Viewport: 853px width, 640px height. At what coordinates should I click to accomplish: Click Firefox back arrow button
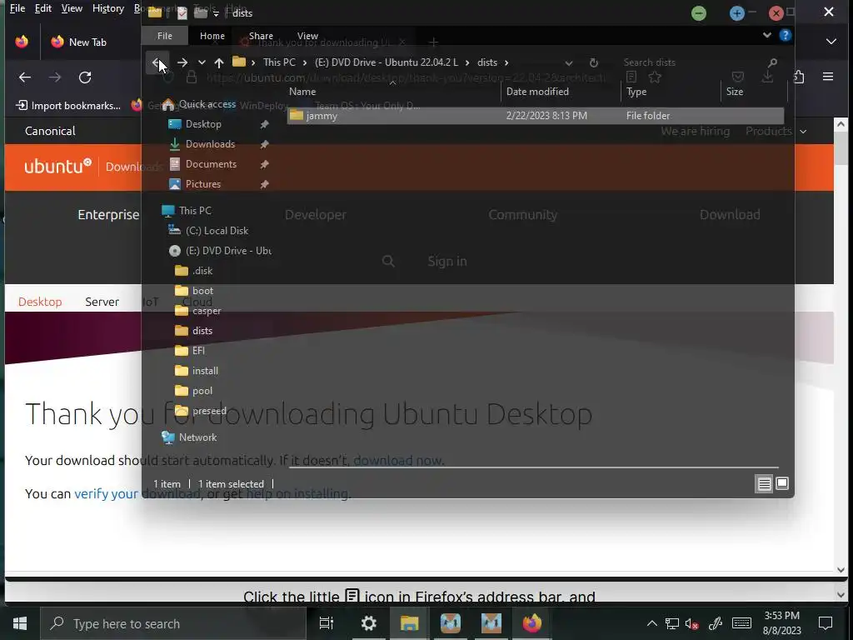(24, 77)
